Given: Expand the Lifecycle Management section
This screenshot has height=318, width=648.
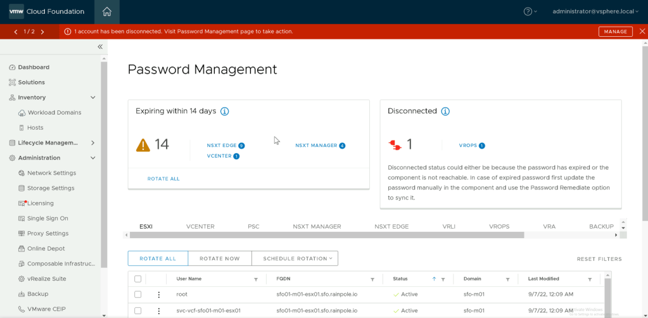Looking at the screenshot, I should [93, 143].
